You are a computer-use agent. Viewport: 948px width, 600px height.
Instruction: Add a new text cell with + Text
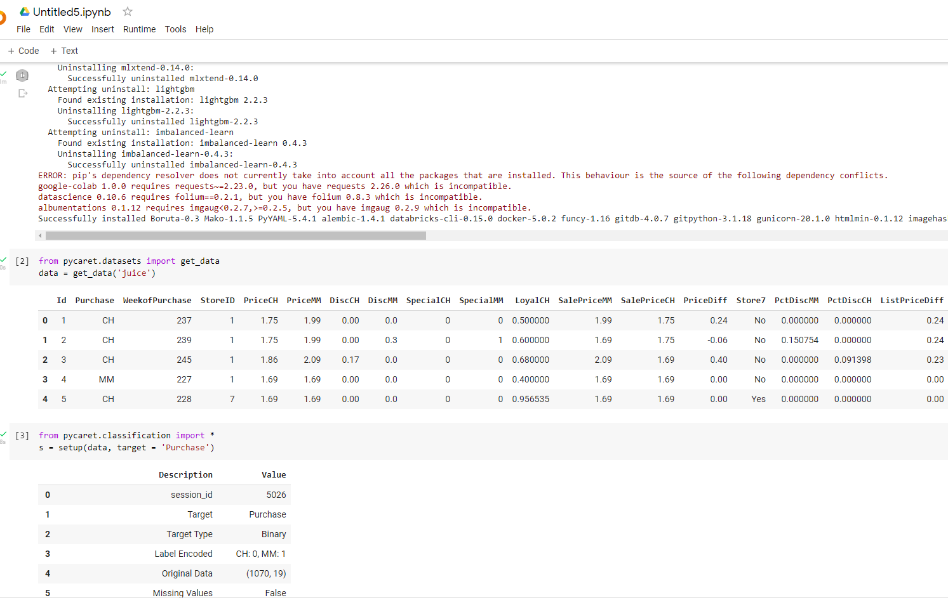(x=63, y=51)
